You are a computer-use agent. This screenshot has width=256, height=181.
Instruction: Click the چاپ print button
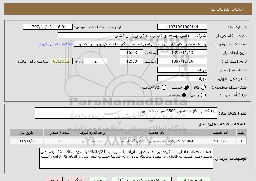(98, 179)
